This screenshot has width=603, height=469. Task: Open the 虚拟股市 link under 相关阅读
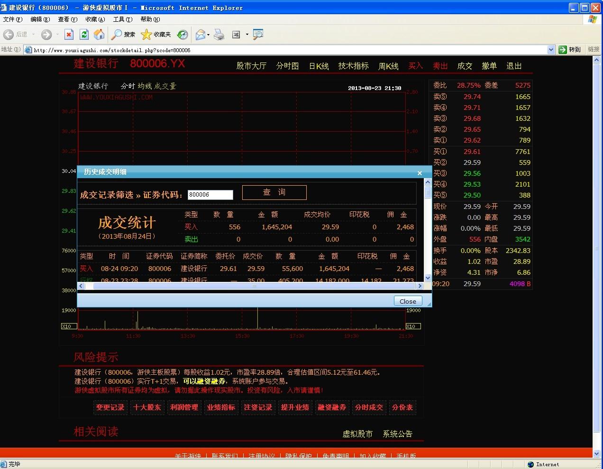pyautogui.click(x=357, y=434)
